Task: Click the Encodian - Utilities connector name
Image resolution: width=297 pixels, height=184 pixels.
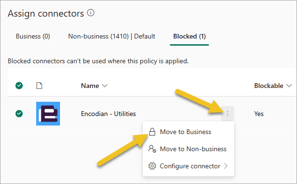Action: click(x=109, y=114)
